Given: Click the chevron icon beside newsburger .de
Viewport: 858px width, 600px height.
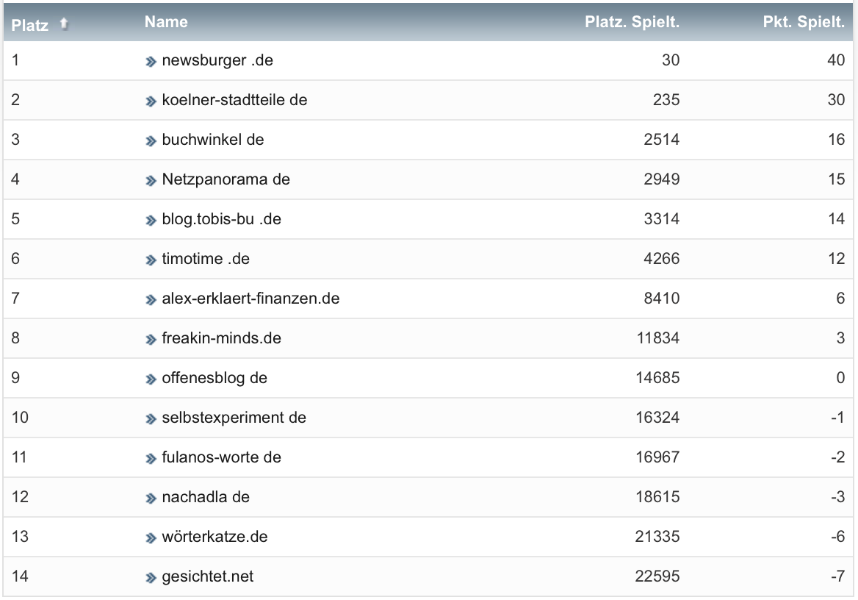Looking at the screenshot, I should (151, 62).
